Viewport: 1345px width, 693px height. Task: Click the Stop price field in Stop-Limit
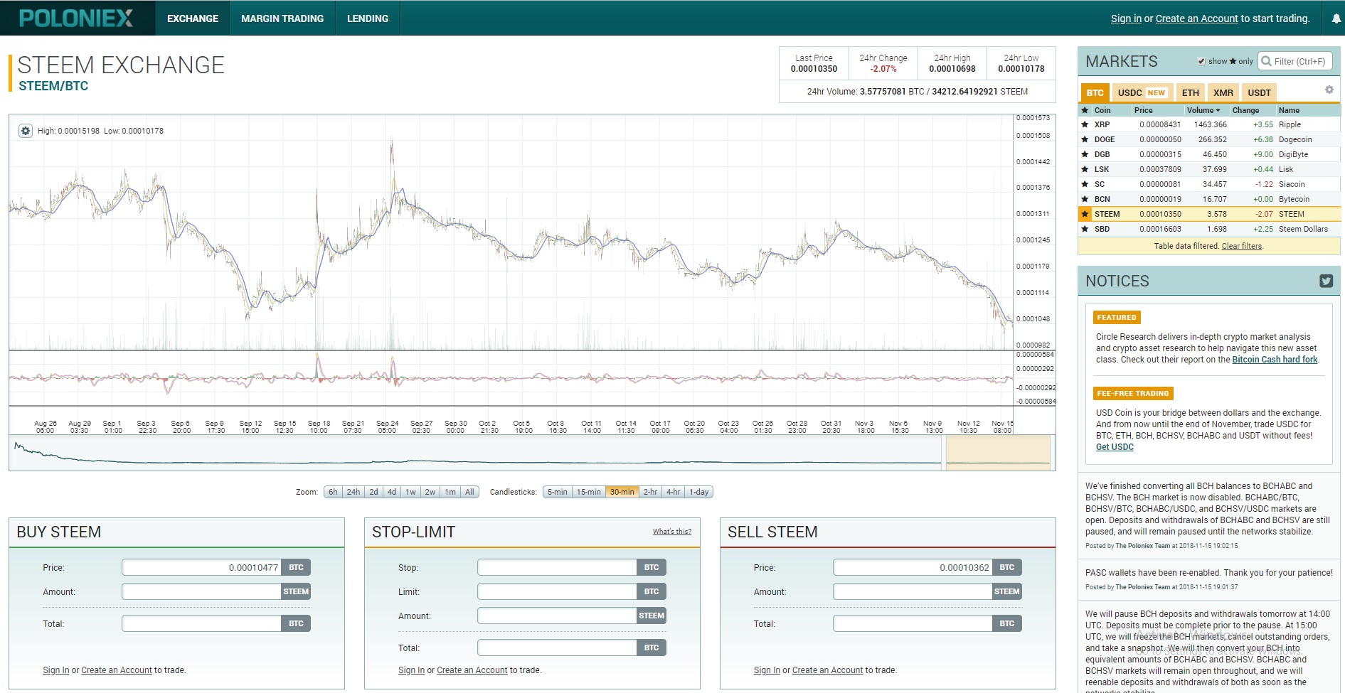[x=558, y=567]
